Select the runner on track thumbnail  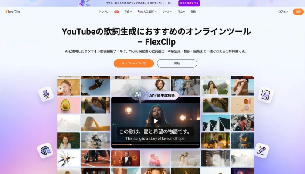coord(95,158)
